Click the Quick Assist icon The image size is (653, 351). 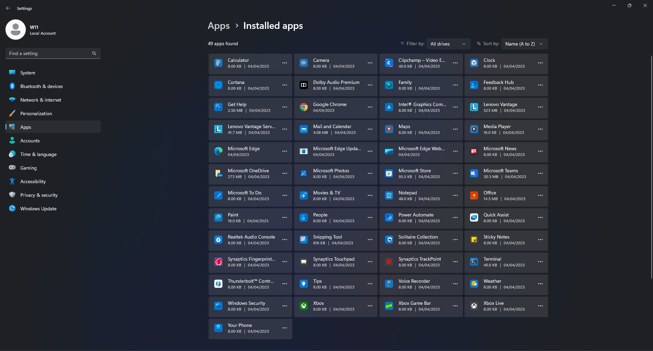(474, 217)
